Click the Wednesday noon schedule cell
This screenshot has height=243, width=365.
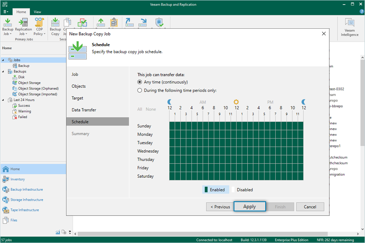[239, 151]
